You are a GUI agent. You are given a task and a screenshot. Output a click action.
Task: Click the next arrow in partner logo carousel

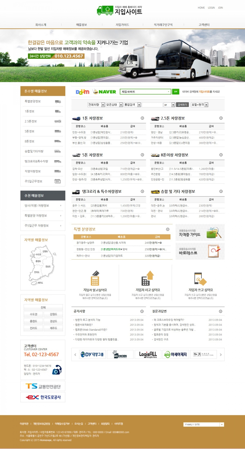pos(221,355)
